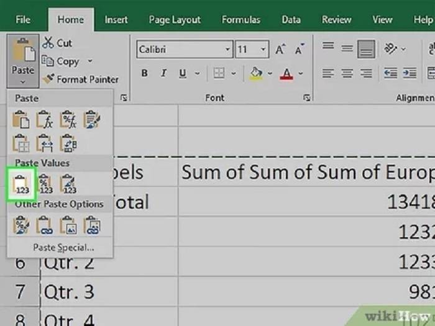Click the Orientation text angle icon
435x326 pixels.
(x=391, y=49)
